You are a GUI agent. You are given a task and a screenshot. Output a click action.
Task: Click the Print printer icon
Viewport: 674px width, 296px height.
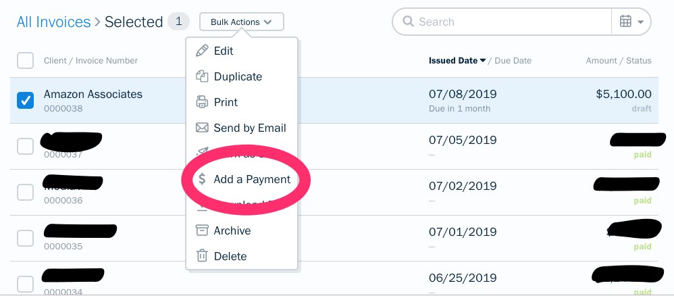(202, 103)
